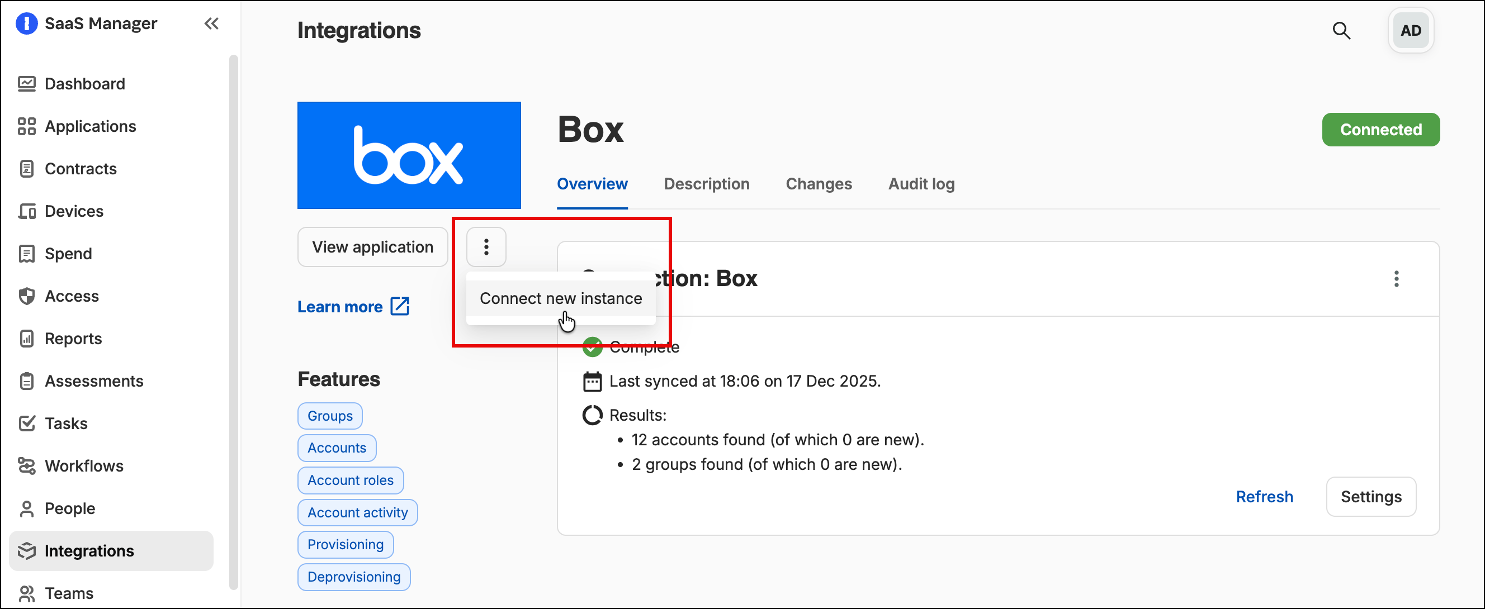
Task: Click the Workflows icon
Action: [26, 466]
